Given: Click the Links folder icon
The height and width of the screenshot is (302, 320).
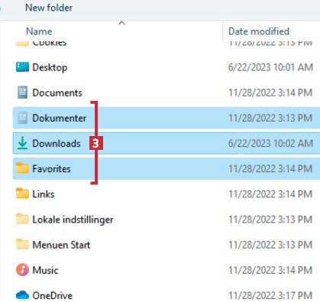Looking at the screenshot, I should click(22, 193).
